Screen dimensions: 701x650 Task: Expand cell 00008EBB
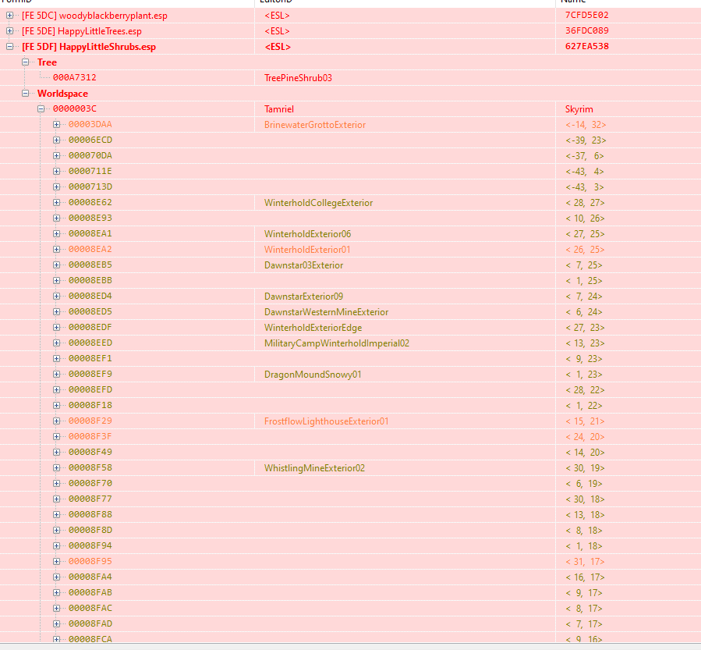pyautogui.click(x=56, y=280)
